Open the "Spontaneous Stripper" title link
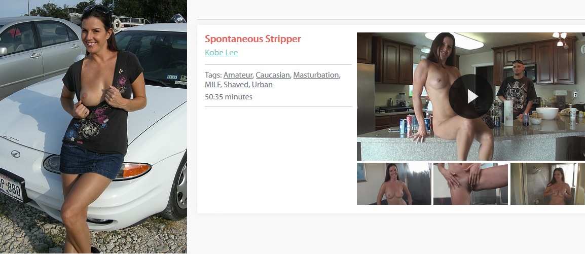Screen dimensions: 585x254 click(x=252, y=39)
